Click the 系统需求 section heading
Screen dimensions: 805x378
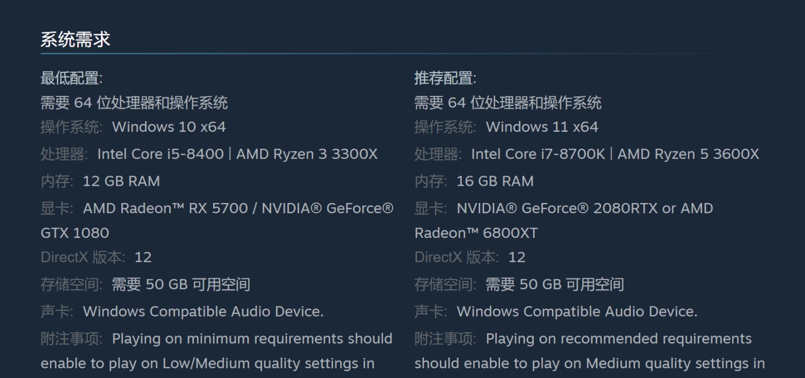(x=76, y=39)
